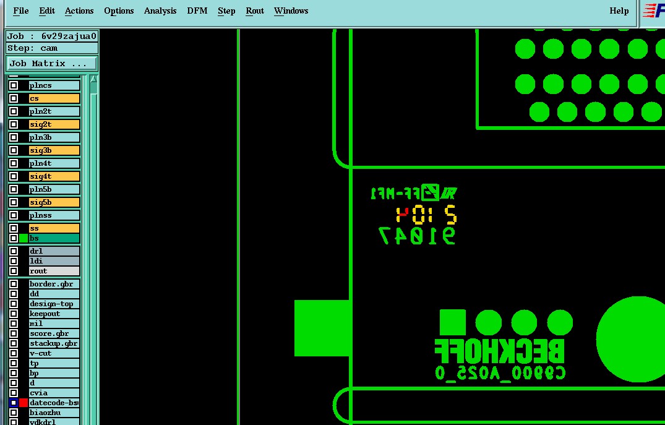
Task: Open the Options menu
Action: [x=119, y=11]
